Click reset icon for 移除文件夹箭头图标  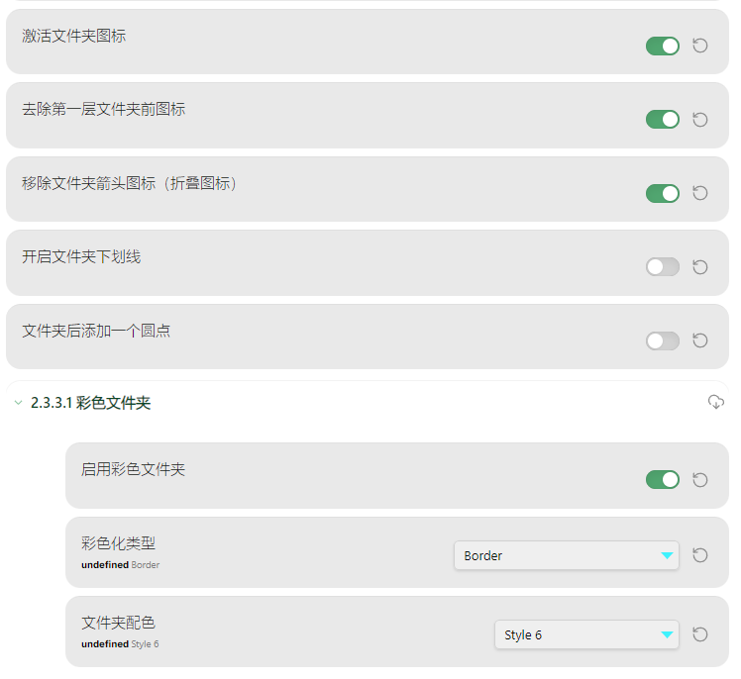pos(699,193)
